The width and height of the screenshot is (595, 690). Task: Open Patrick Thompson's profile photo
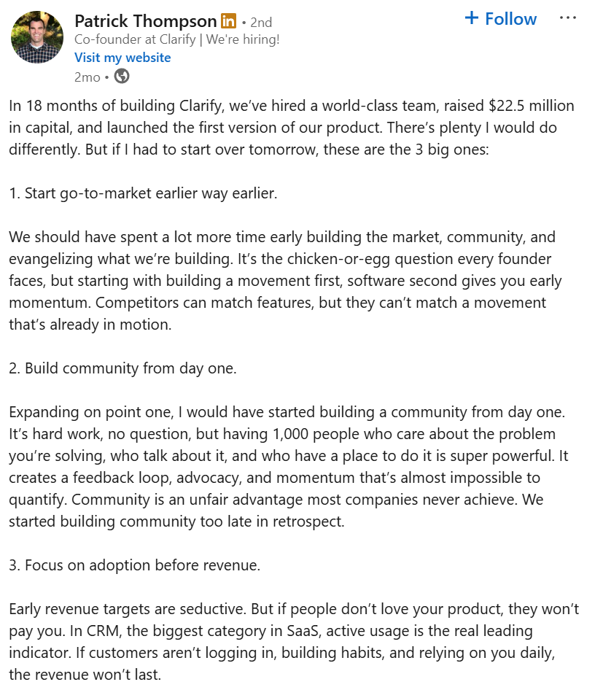click(37, 37)
